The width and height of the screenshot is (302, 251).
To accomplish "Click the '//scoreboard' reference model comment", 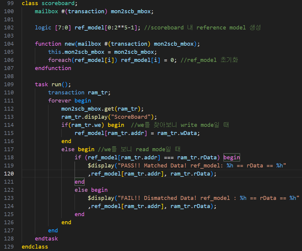I will [202, 28].
